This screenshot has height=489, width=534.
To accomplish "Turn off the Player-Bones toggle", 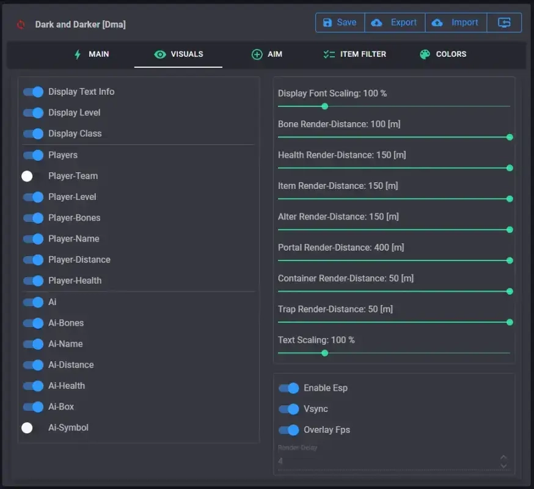I will pyautogui.click(x=33, y=218).
